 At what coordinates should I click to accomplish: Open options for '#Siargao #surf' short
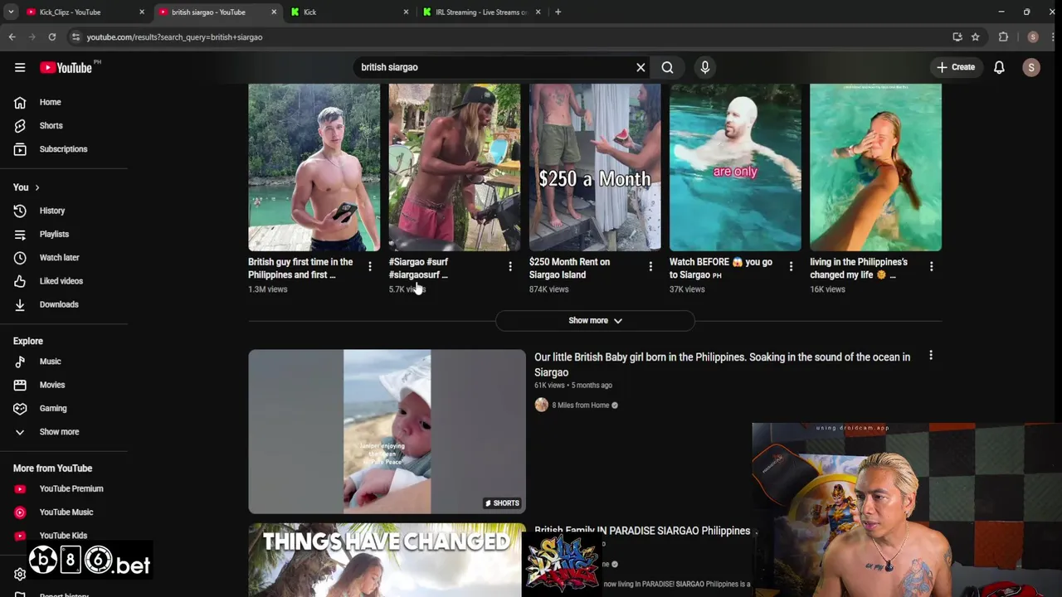510,266
